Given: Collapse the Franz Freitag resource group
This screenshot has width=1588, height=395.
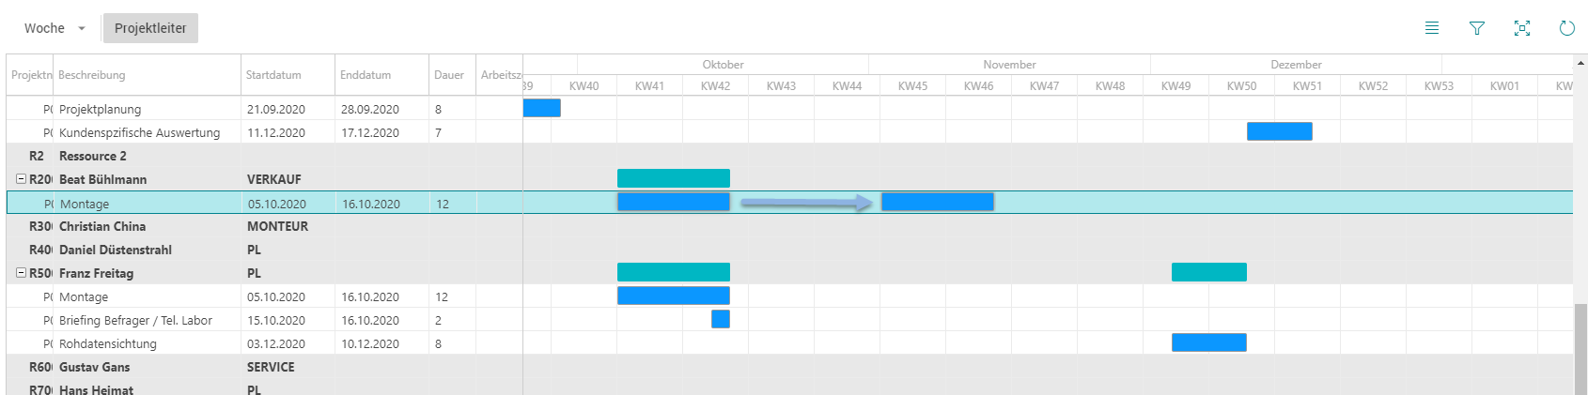Looking at the screenshot, I should [21, 272].
